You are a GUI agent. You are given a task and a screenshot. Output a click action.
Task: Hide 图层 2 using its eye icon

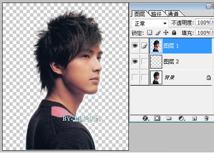click(x=135, y=62)
